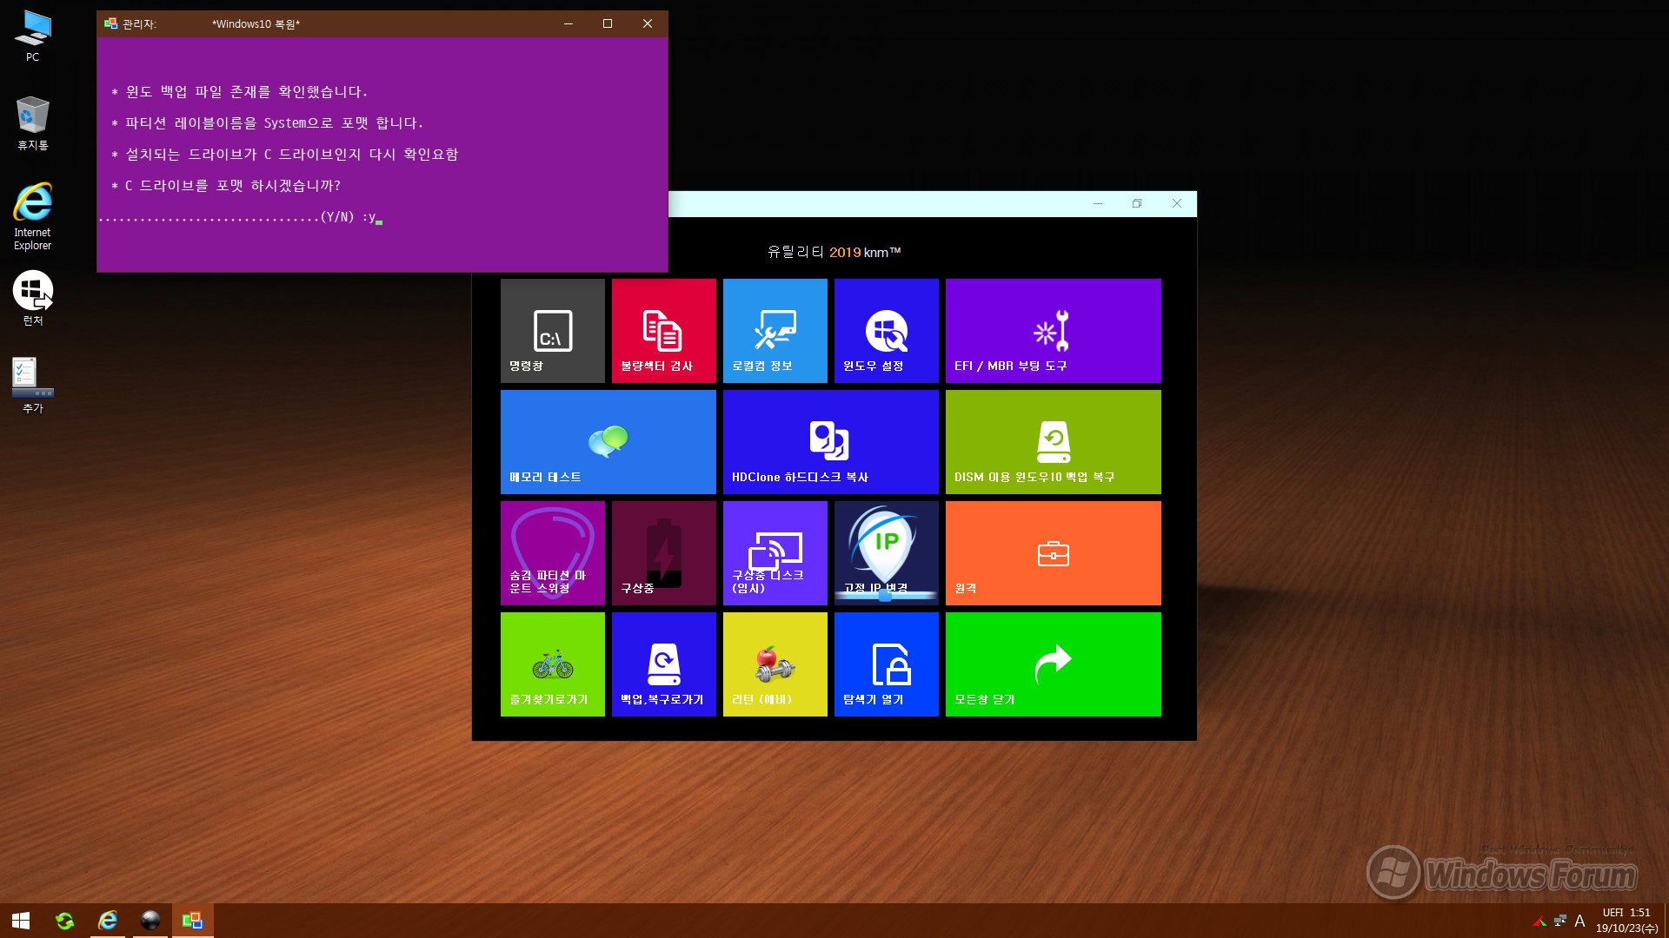Click the black sphere taskbar icon

pyautogui.click(x=150, y=921)
